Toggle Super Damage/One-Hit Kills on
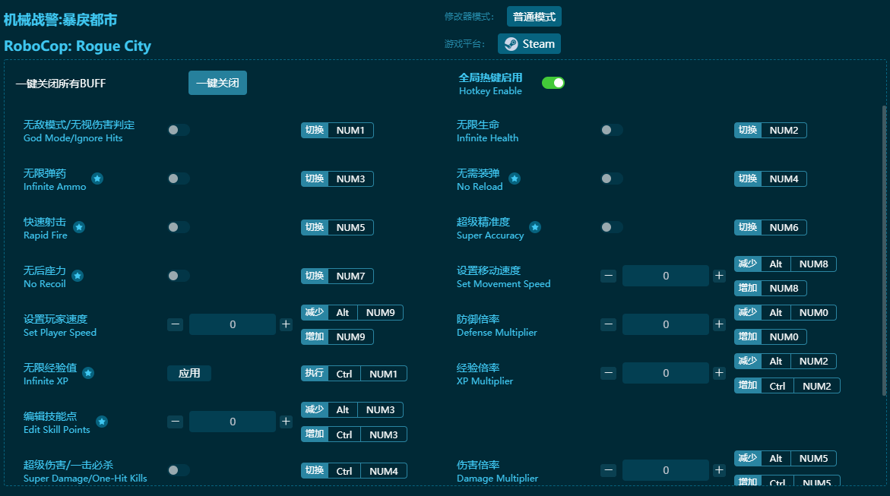The height and width of the screenshot is (496, 890). point(179,470)
